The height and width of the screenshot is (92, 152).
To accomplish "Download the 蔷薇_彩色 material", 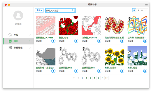I will tap(76, 41).
